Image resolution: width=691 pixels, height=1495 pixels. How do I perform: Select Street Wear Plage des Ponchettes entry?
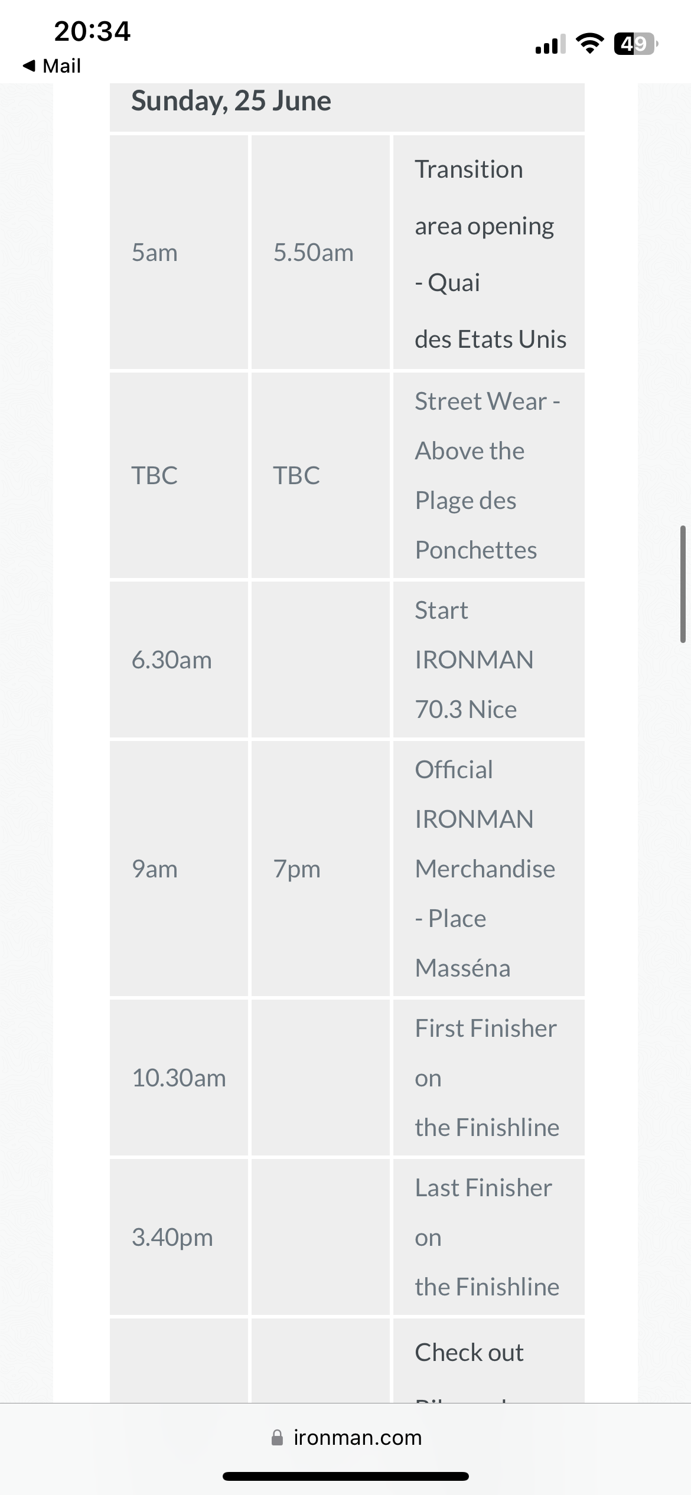(489, 475)
